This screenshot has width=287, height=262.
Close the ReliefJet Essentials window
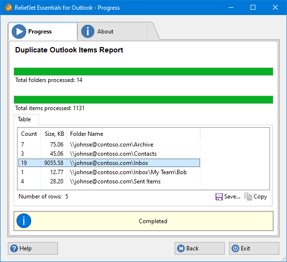[x=275, y=7]
